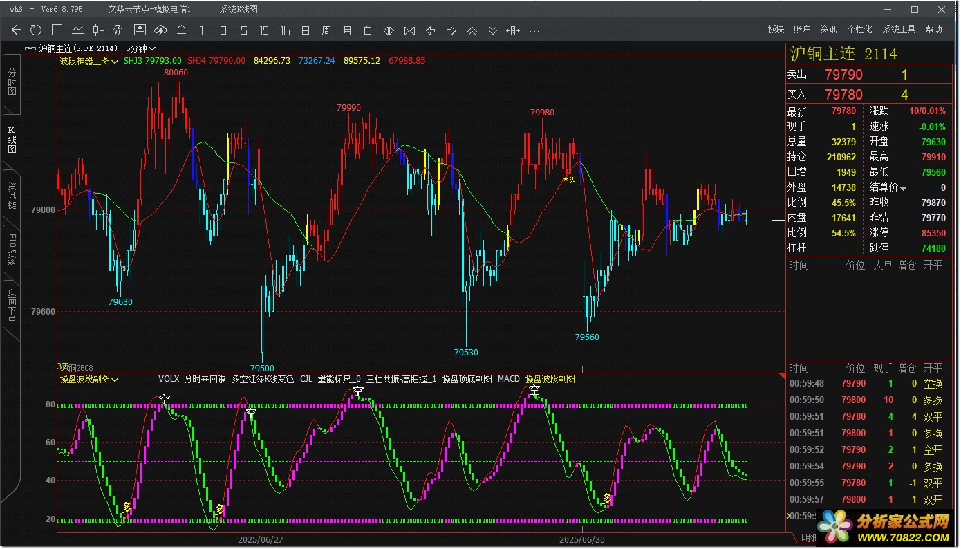Switch to weekly (周) period
This screenshot has width=961, height=549.
coord(326,30)
